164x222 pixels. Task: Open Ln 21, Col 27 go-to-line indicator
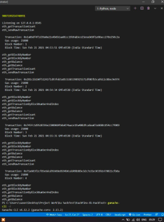[x=72, y=214]
